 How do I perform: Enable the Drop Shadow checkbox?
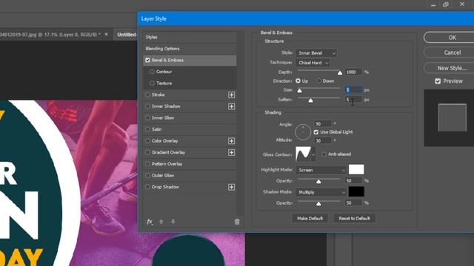coord(147,187)
